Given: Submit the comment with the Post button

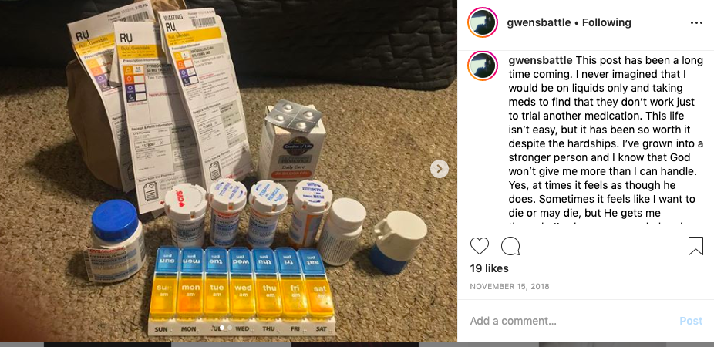Looking at the screenshot, I should (691, 321).
